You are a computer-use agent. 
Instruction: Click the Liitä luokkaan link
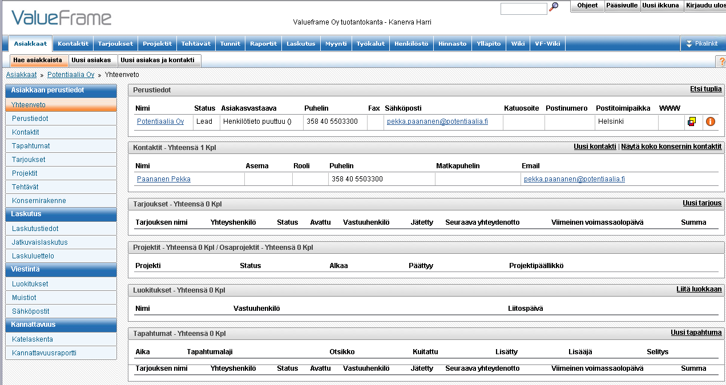(699, 289)
